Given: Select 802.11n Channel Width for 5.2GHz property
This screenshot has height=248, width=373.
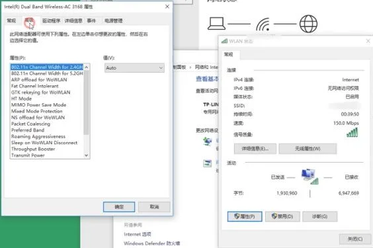Looking at the screenshot, I should 47,73.
